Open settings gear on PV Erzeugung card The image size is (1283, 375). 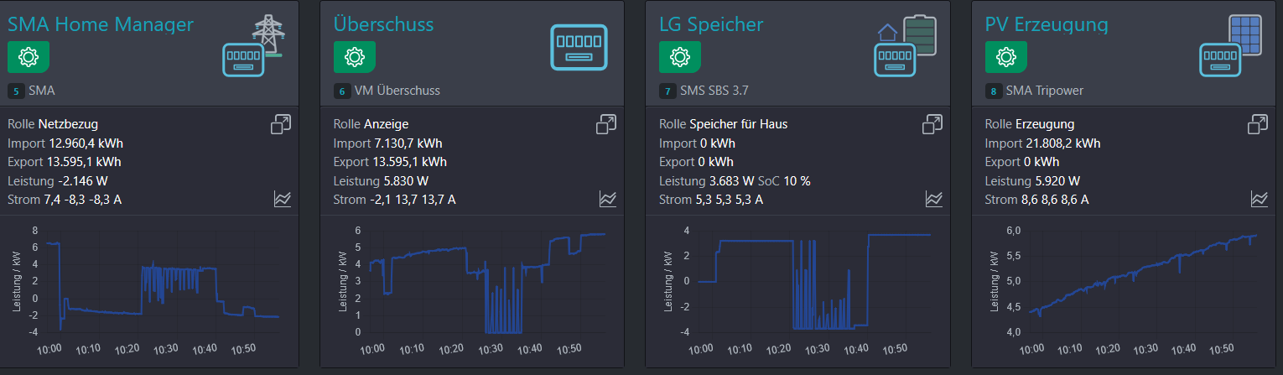click(x=1005, y=57)
